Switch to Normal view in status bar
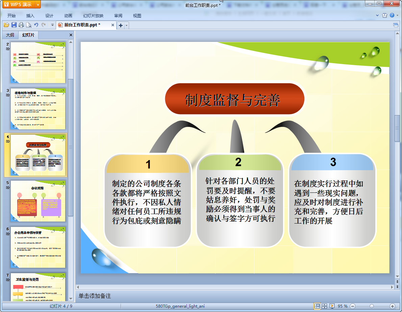402x312 pixels. [317, 306]
